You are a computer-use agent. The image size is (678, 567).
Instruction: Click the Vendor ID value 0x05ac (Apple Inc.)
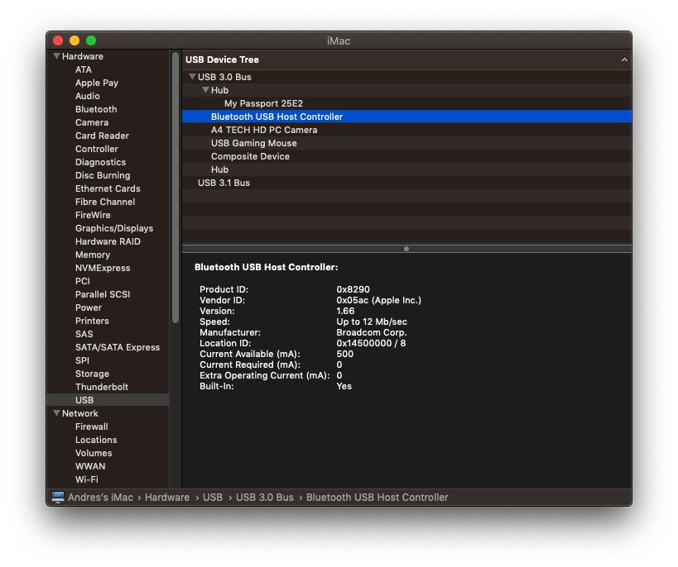[x=379, y=300]
